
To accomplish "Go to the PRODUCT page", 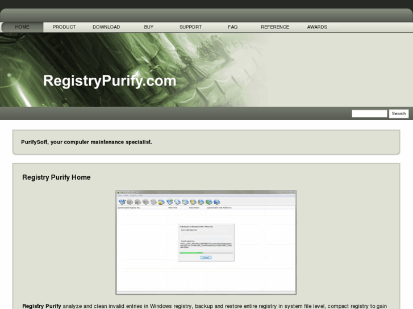I will pos(64,27).
